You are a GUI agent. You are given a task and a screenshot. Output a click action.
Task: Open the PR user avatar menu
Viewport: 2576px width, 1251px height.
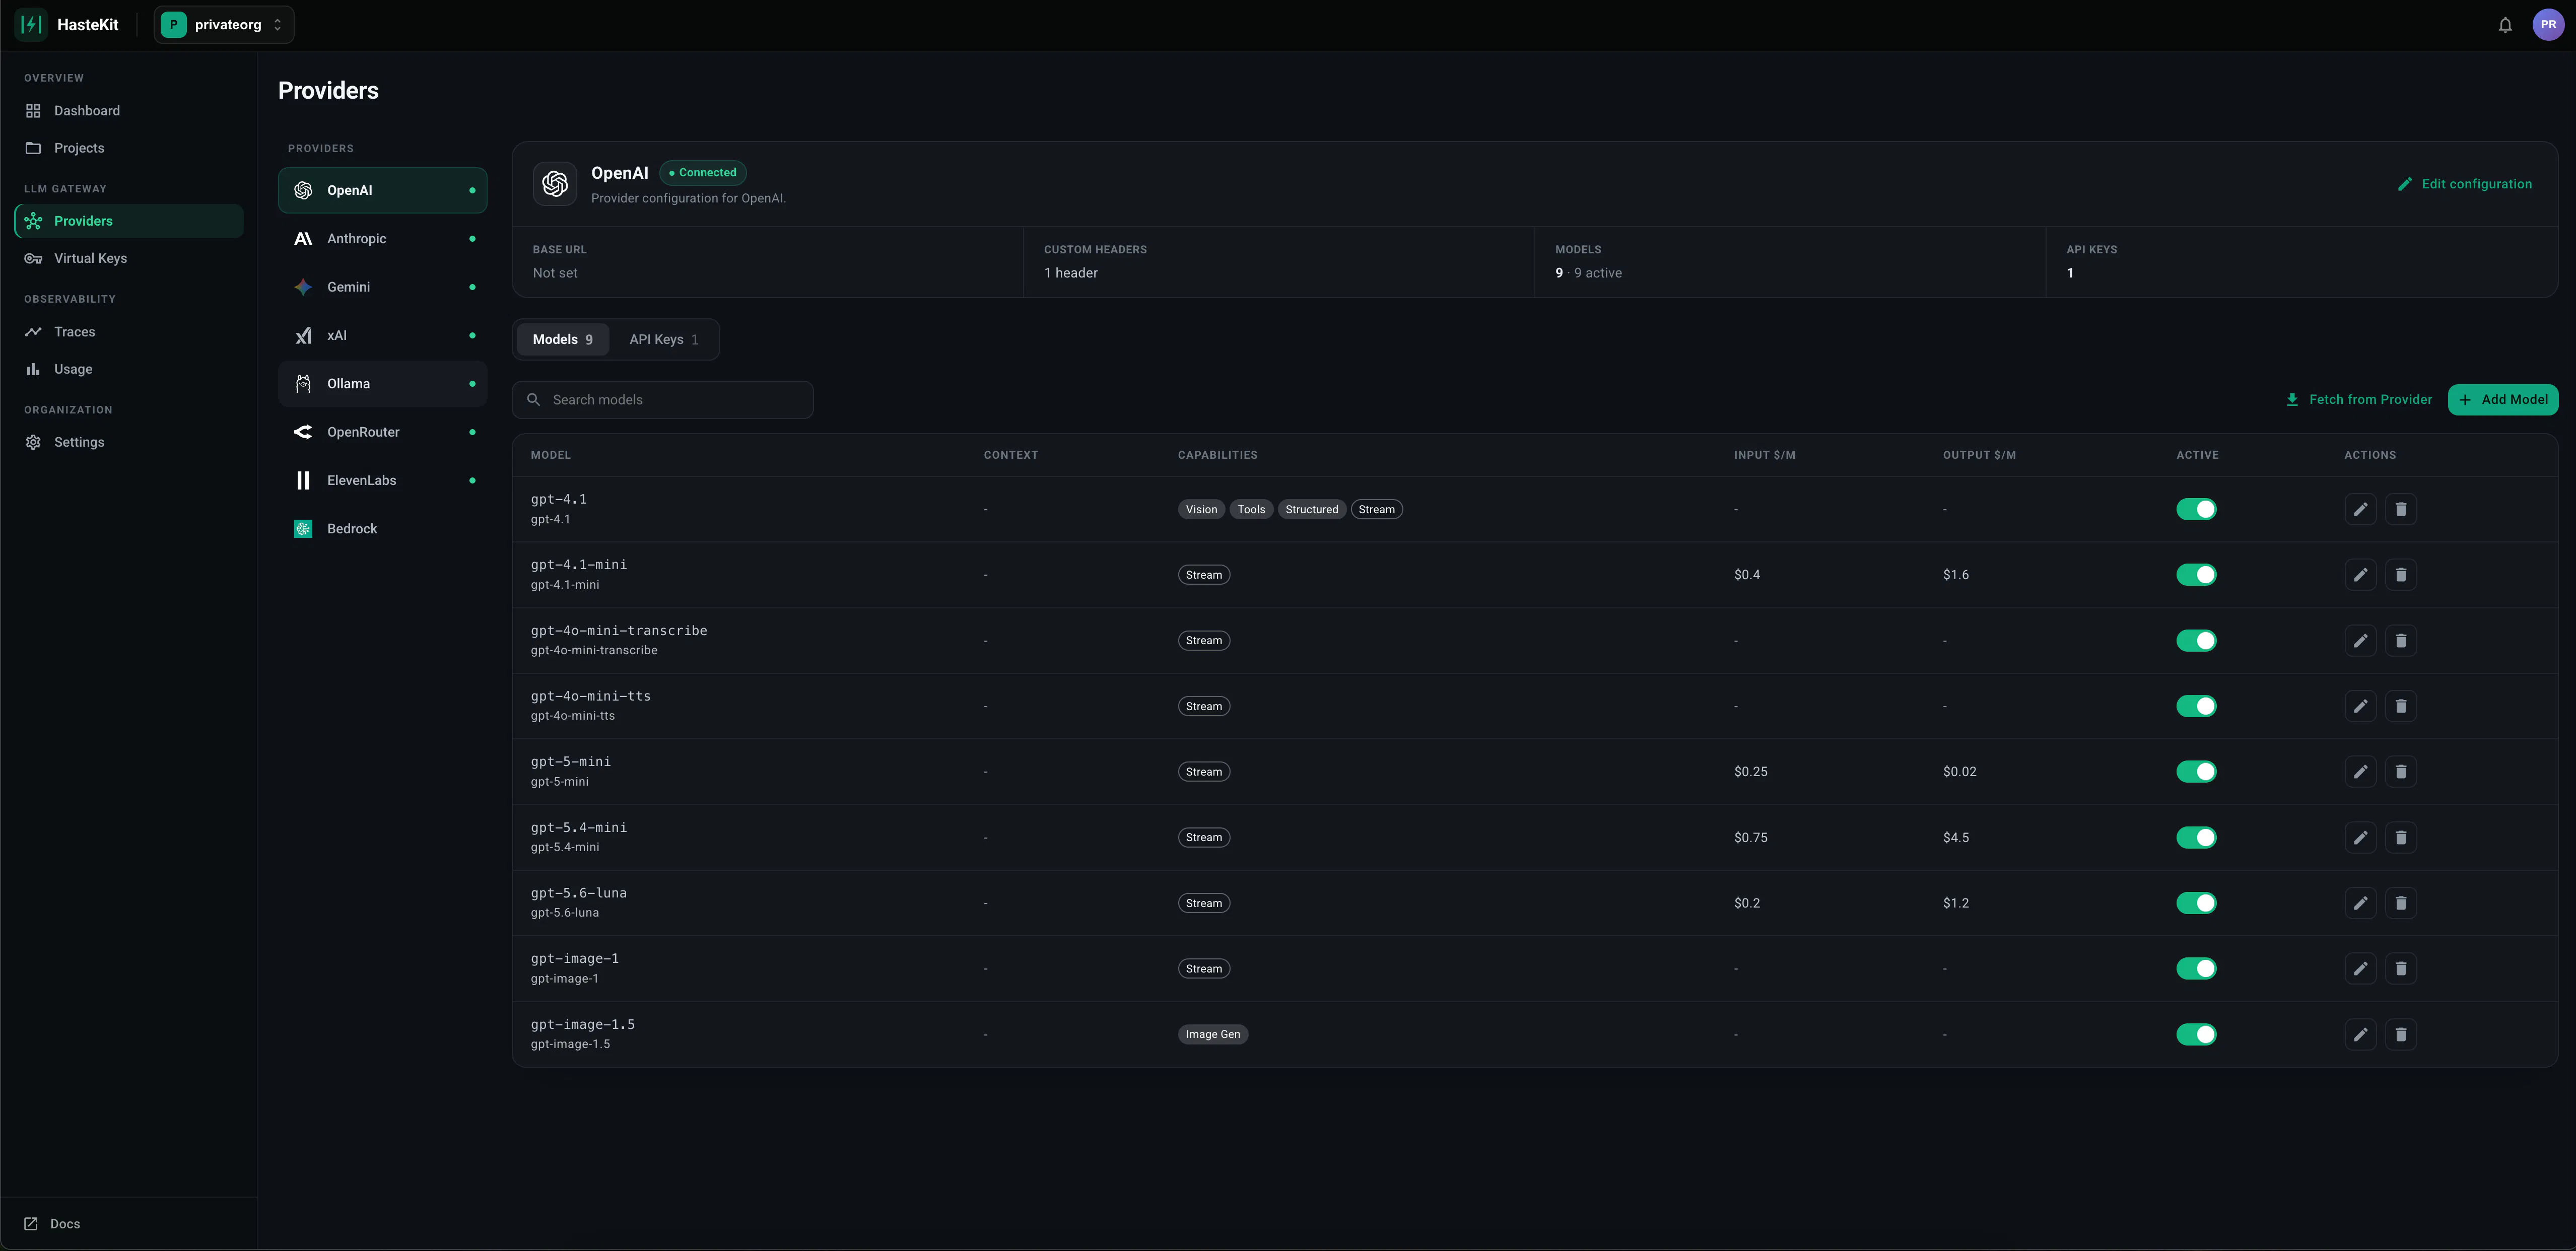[x=2547, y=25]
